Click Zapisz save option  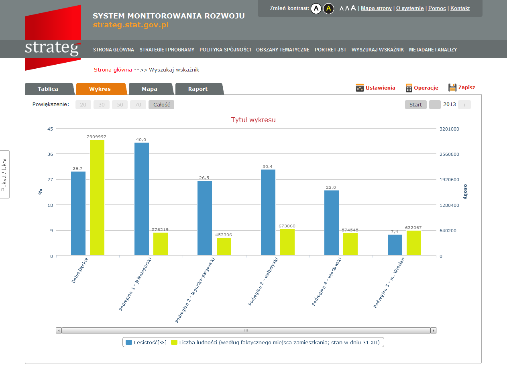pyautogui.click(x=462, y=88)
